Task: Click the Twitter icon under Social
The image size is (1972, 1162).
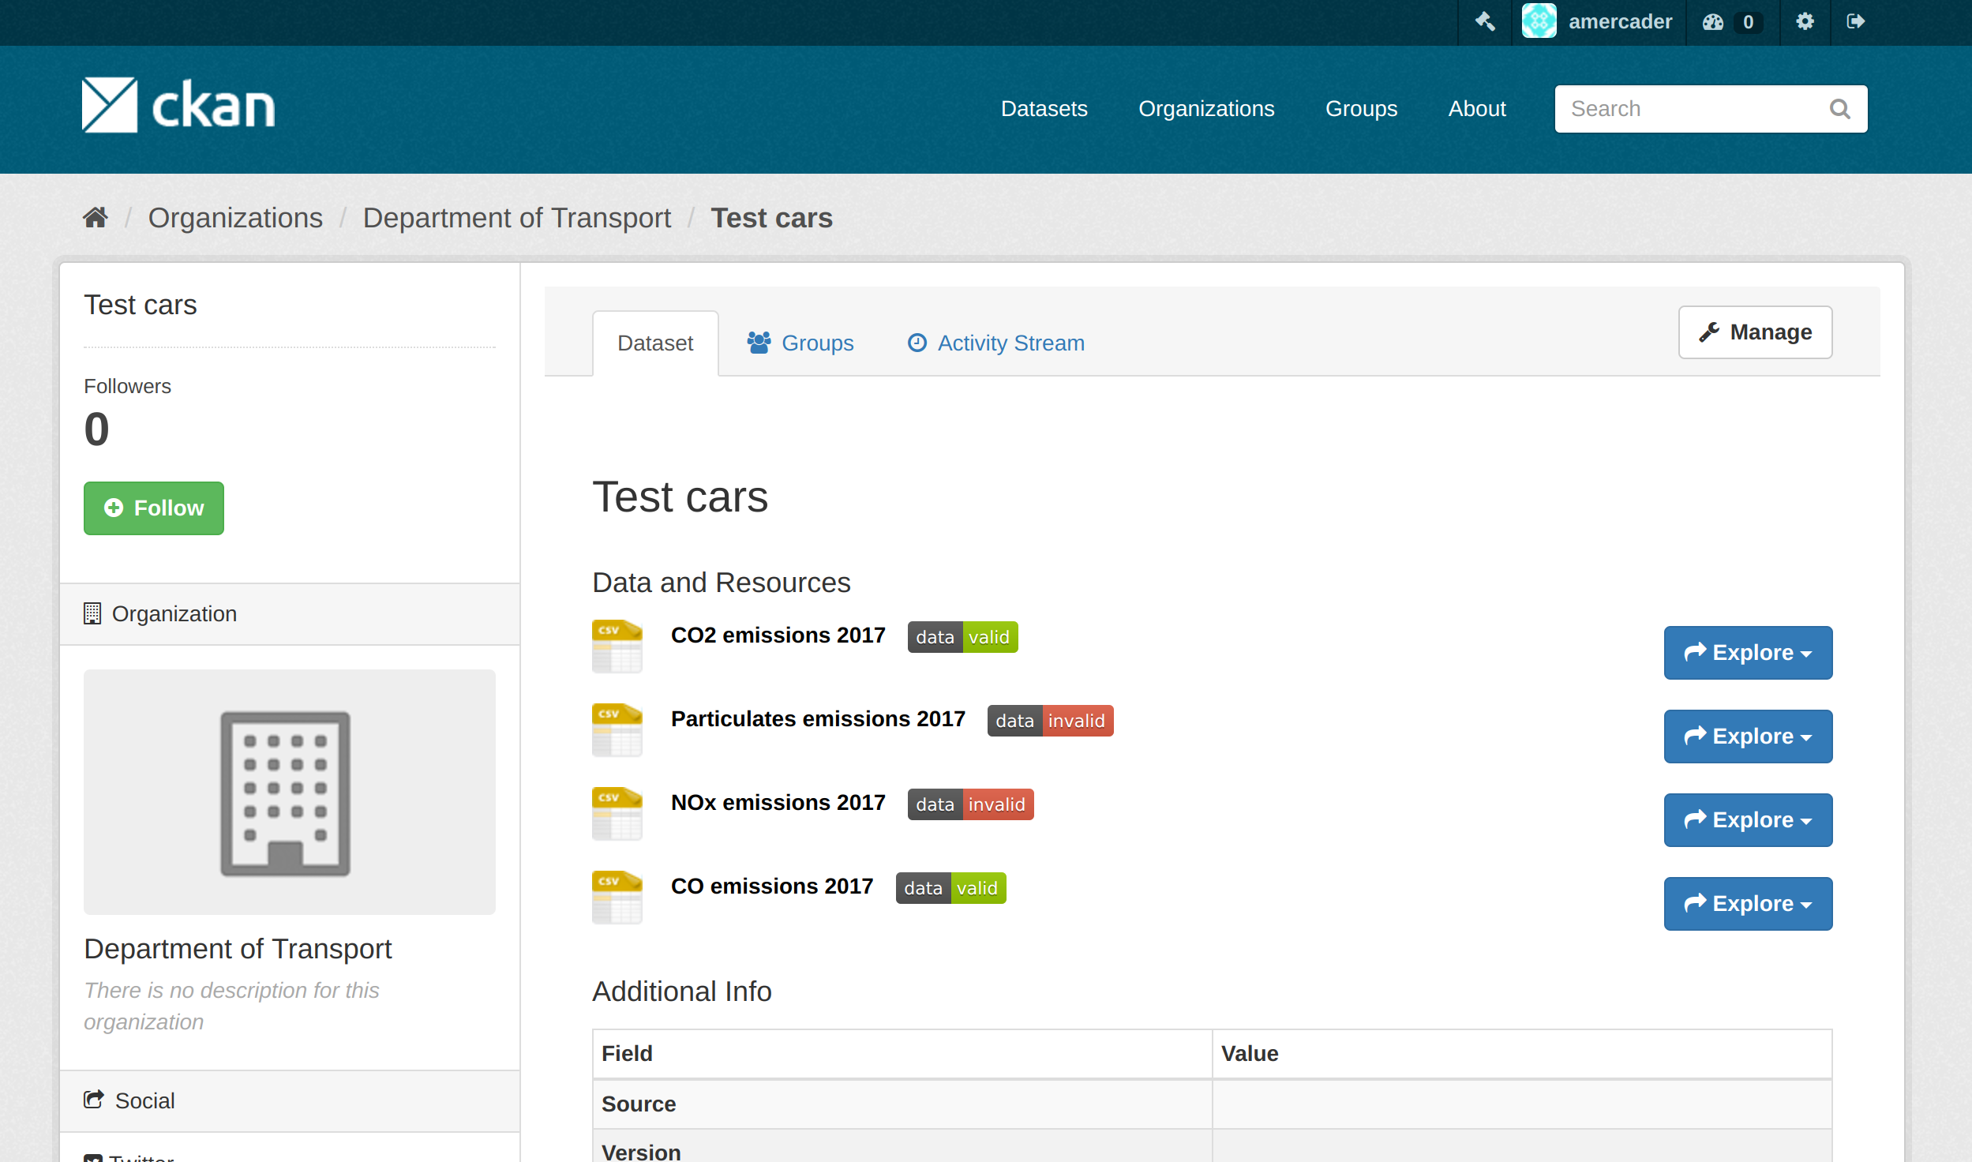Action: (94, 1156)
